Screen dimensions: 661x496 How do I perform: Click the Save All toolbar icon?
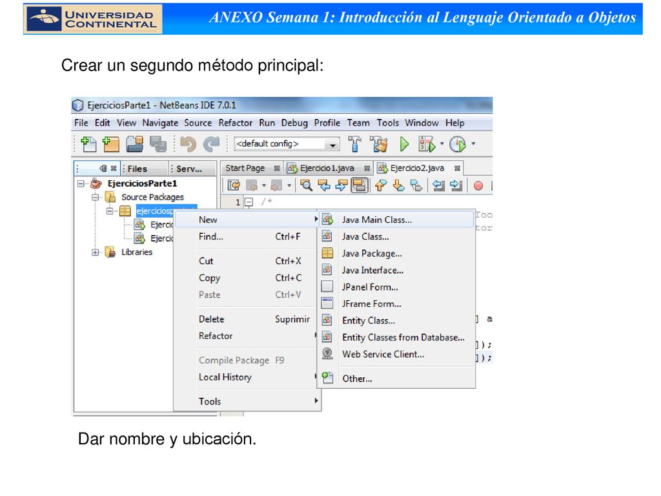pos(158,144)
